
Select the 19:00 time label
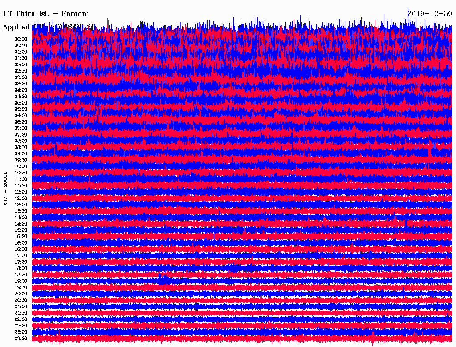pos(20,281)
